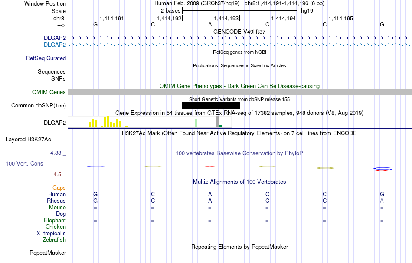Click the hg19 scale label
The width and height of the screenshot is (412, 263).
point(307,11)
